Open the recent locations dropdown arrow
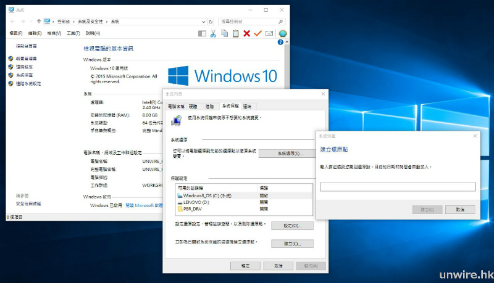 31,22
